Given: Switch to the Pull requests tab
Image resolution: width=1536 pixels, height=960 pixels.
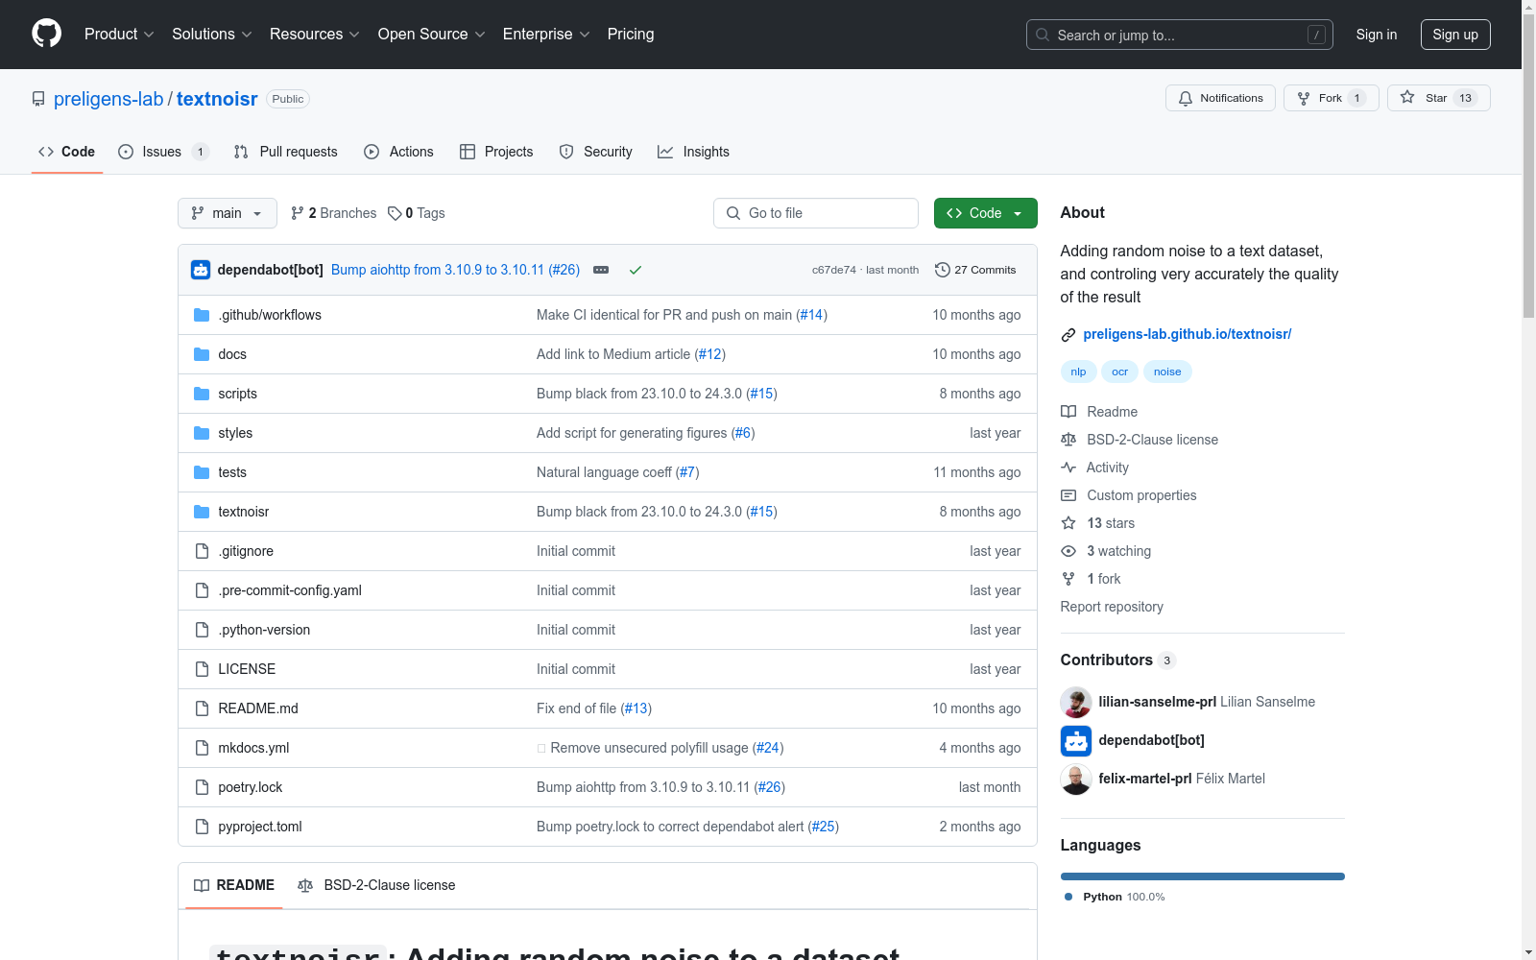Looking at the screenshot, I should point(285,152).
